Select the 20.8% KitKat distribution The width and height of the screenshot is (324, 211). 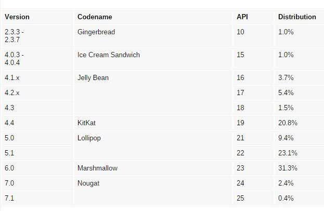(x=288, y=123)
